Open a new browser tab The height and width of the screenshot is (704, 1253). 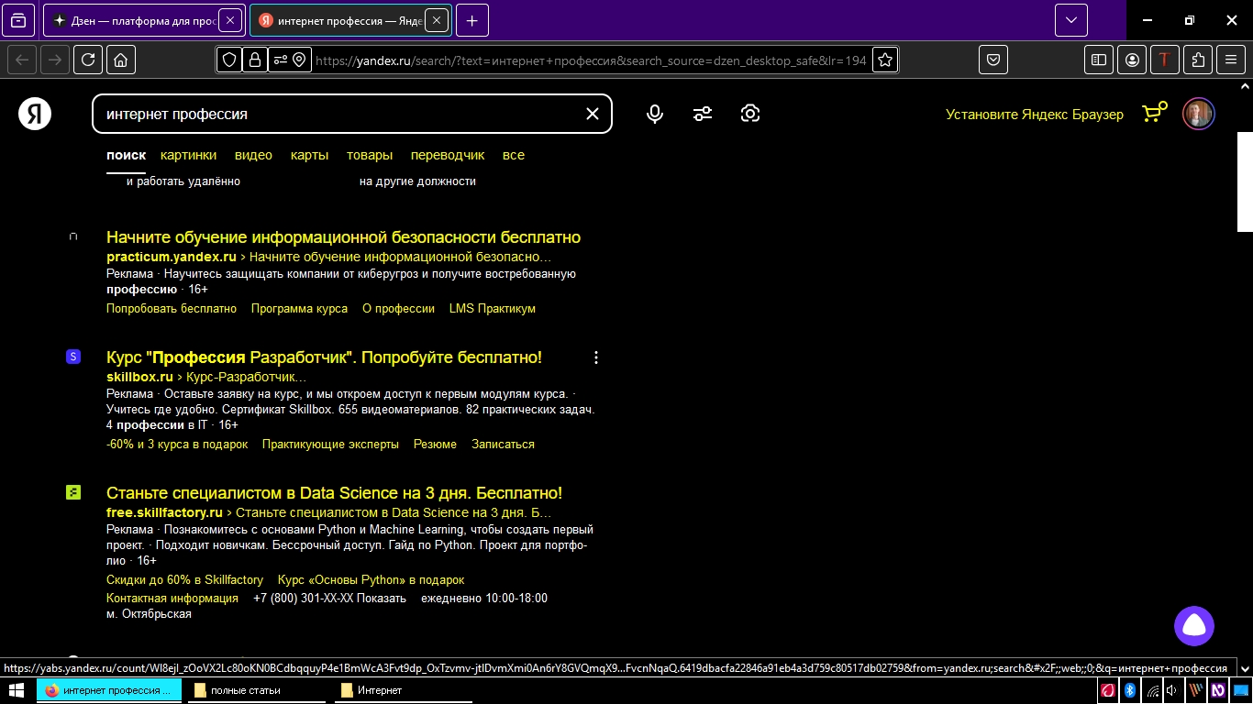pyautogui.click(x=472, y=20)
